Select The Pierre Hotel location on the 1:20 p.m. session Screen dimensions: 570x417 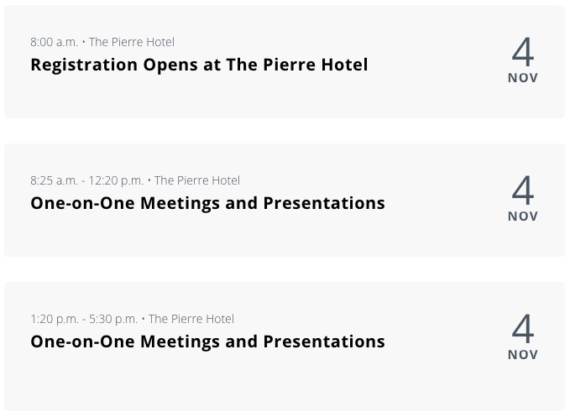(x=191, y=319)
